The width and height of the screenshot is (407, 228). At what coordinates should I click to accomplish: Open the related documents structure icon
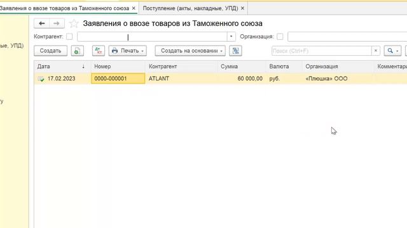click(235, 51)
